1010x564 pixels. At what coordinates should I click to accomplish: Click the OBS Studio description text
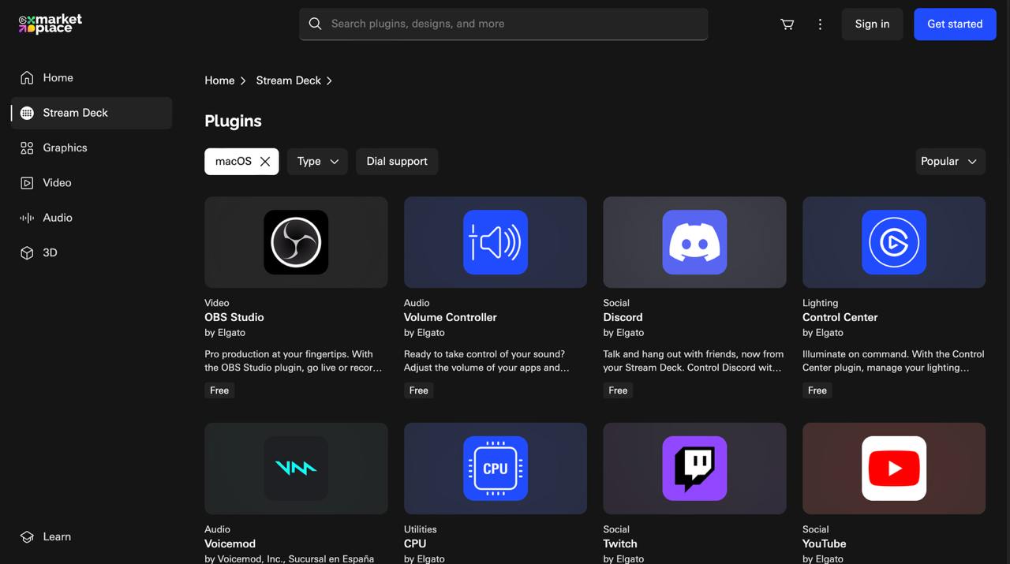[294, 361]
